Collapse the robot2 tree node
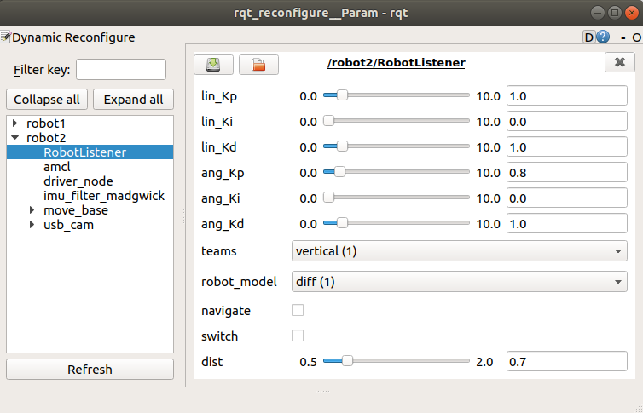This screenshot has width=643, height=413. coord(15,138)
